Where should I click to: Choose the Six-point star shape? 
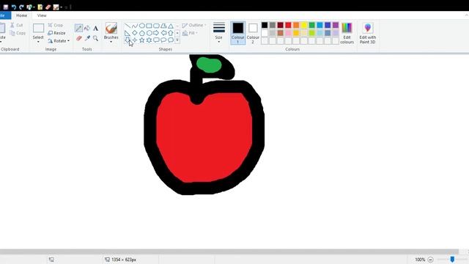149,40
